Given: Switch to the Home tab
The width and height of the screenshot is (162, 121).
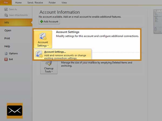Looking at the screenshot, I should [x=18, y=3].
